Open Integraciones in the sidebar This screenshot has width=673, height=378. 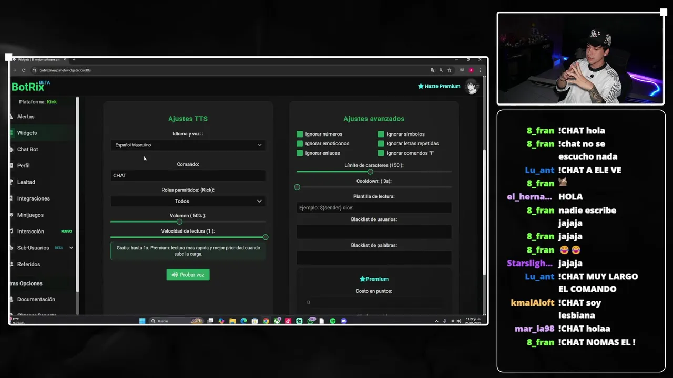coord(33,198)
